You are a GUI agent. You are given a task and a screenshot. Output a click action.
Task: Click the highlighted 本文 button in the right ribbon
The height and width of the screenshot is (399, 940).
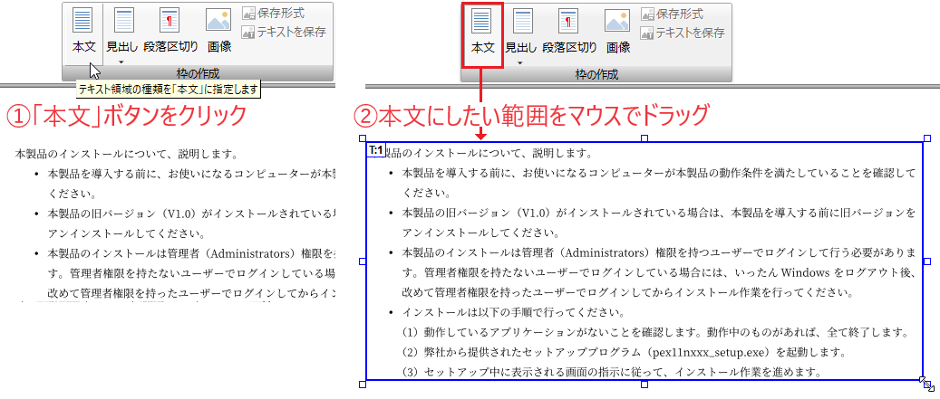pos(482,34)
